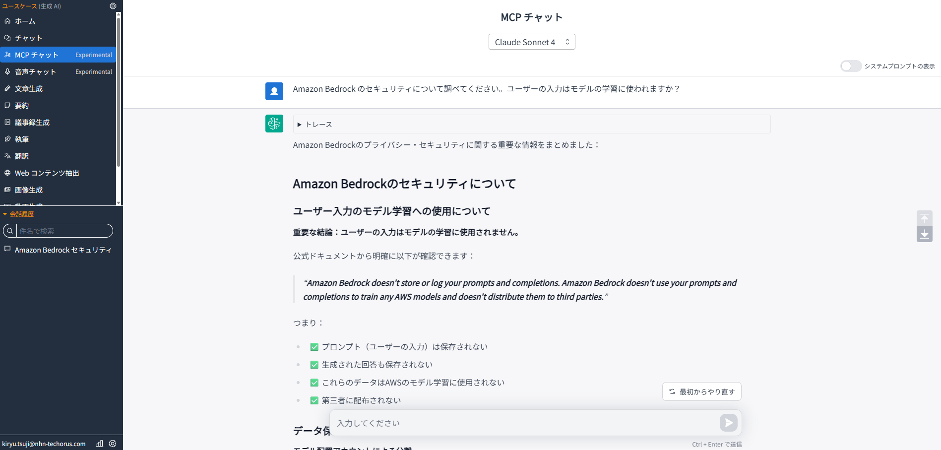Click the assistant avatar icon of the reply
941x450 pixels.
[274, 124]
